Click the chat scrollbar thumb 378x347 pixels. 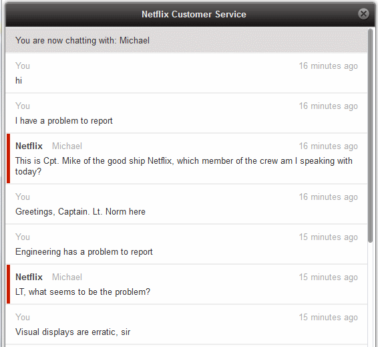(x=370, y=135)
